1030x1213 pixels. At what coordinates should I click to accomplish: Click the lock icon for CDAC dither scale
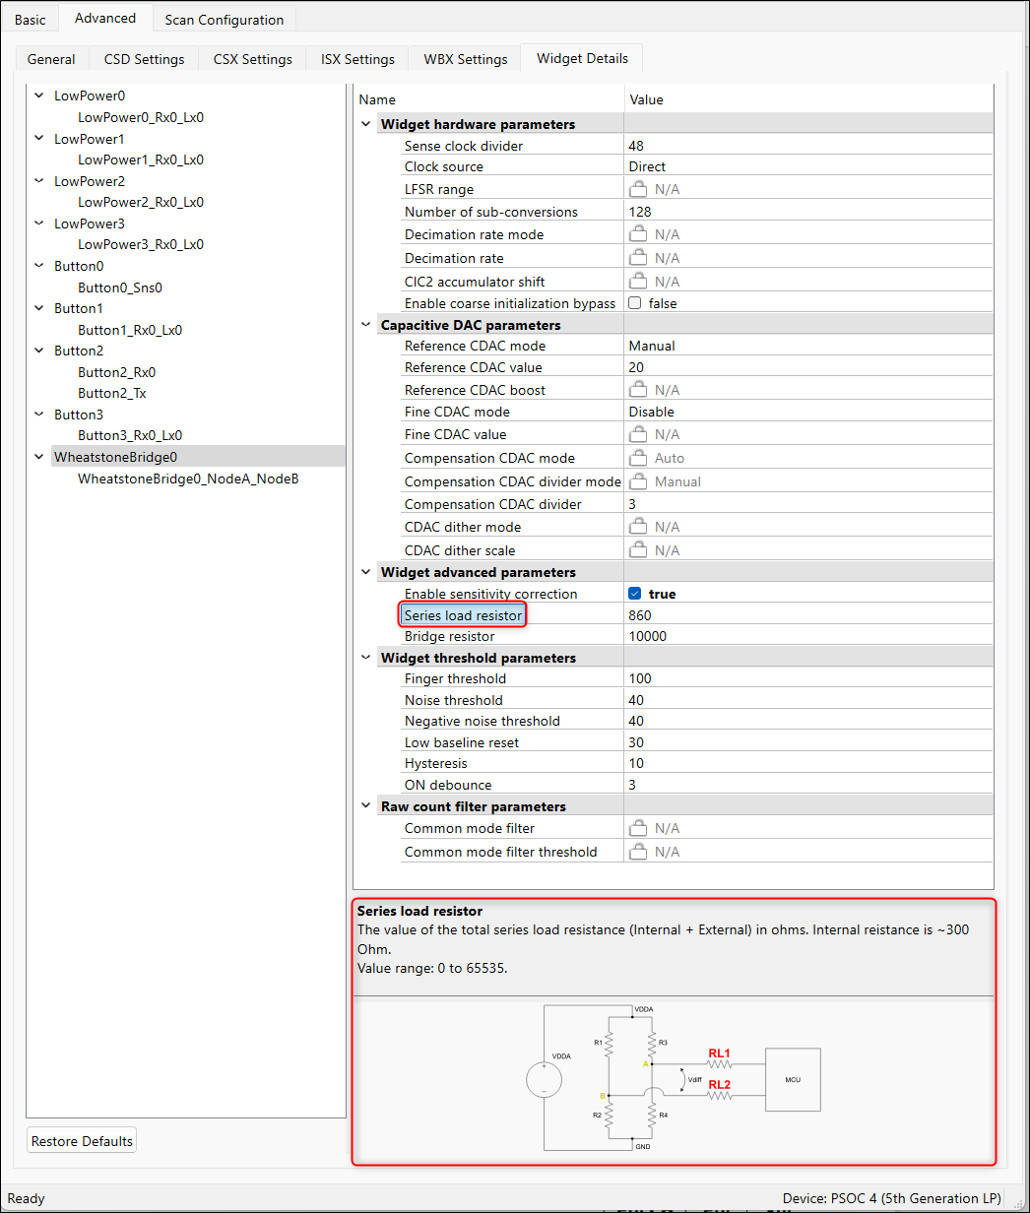[638, 550]
